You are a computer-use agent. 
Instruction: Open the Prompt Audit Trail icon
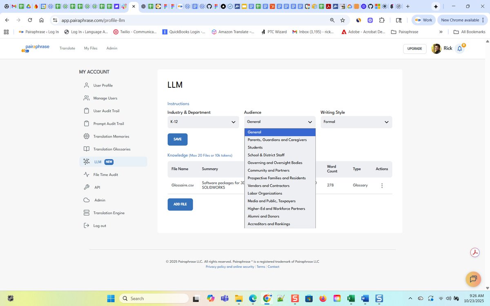(86, 123)
